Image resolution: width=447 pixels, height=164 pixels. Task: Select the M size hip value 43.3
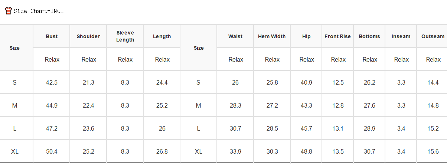(x=306, y=105)
